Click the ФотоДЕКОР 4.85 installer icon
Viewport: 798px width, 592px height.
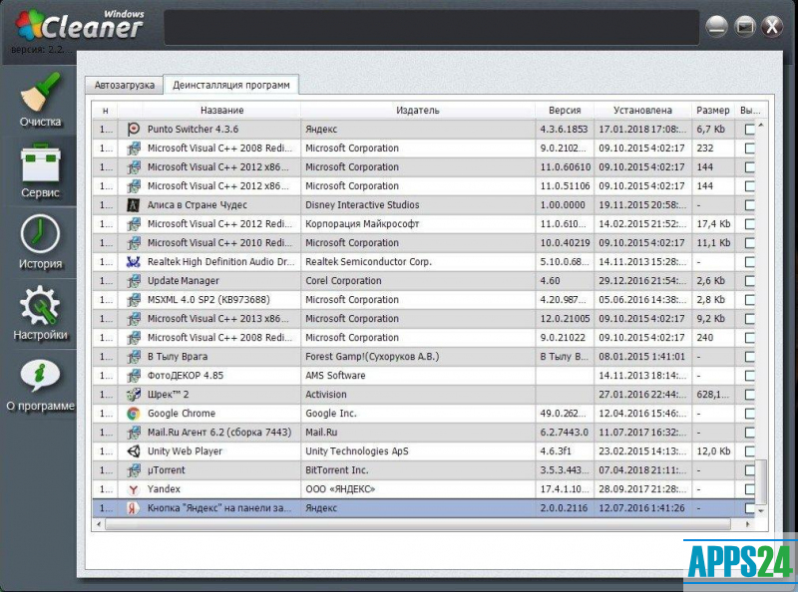[x=134, y=376]
